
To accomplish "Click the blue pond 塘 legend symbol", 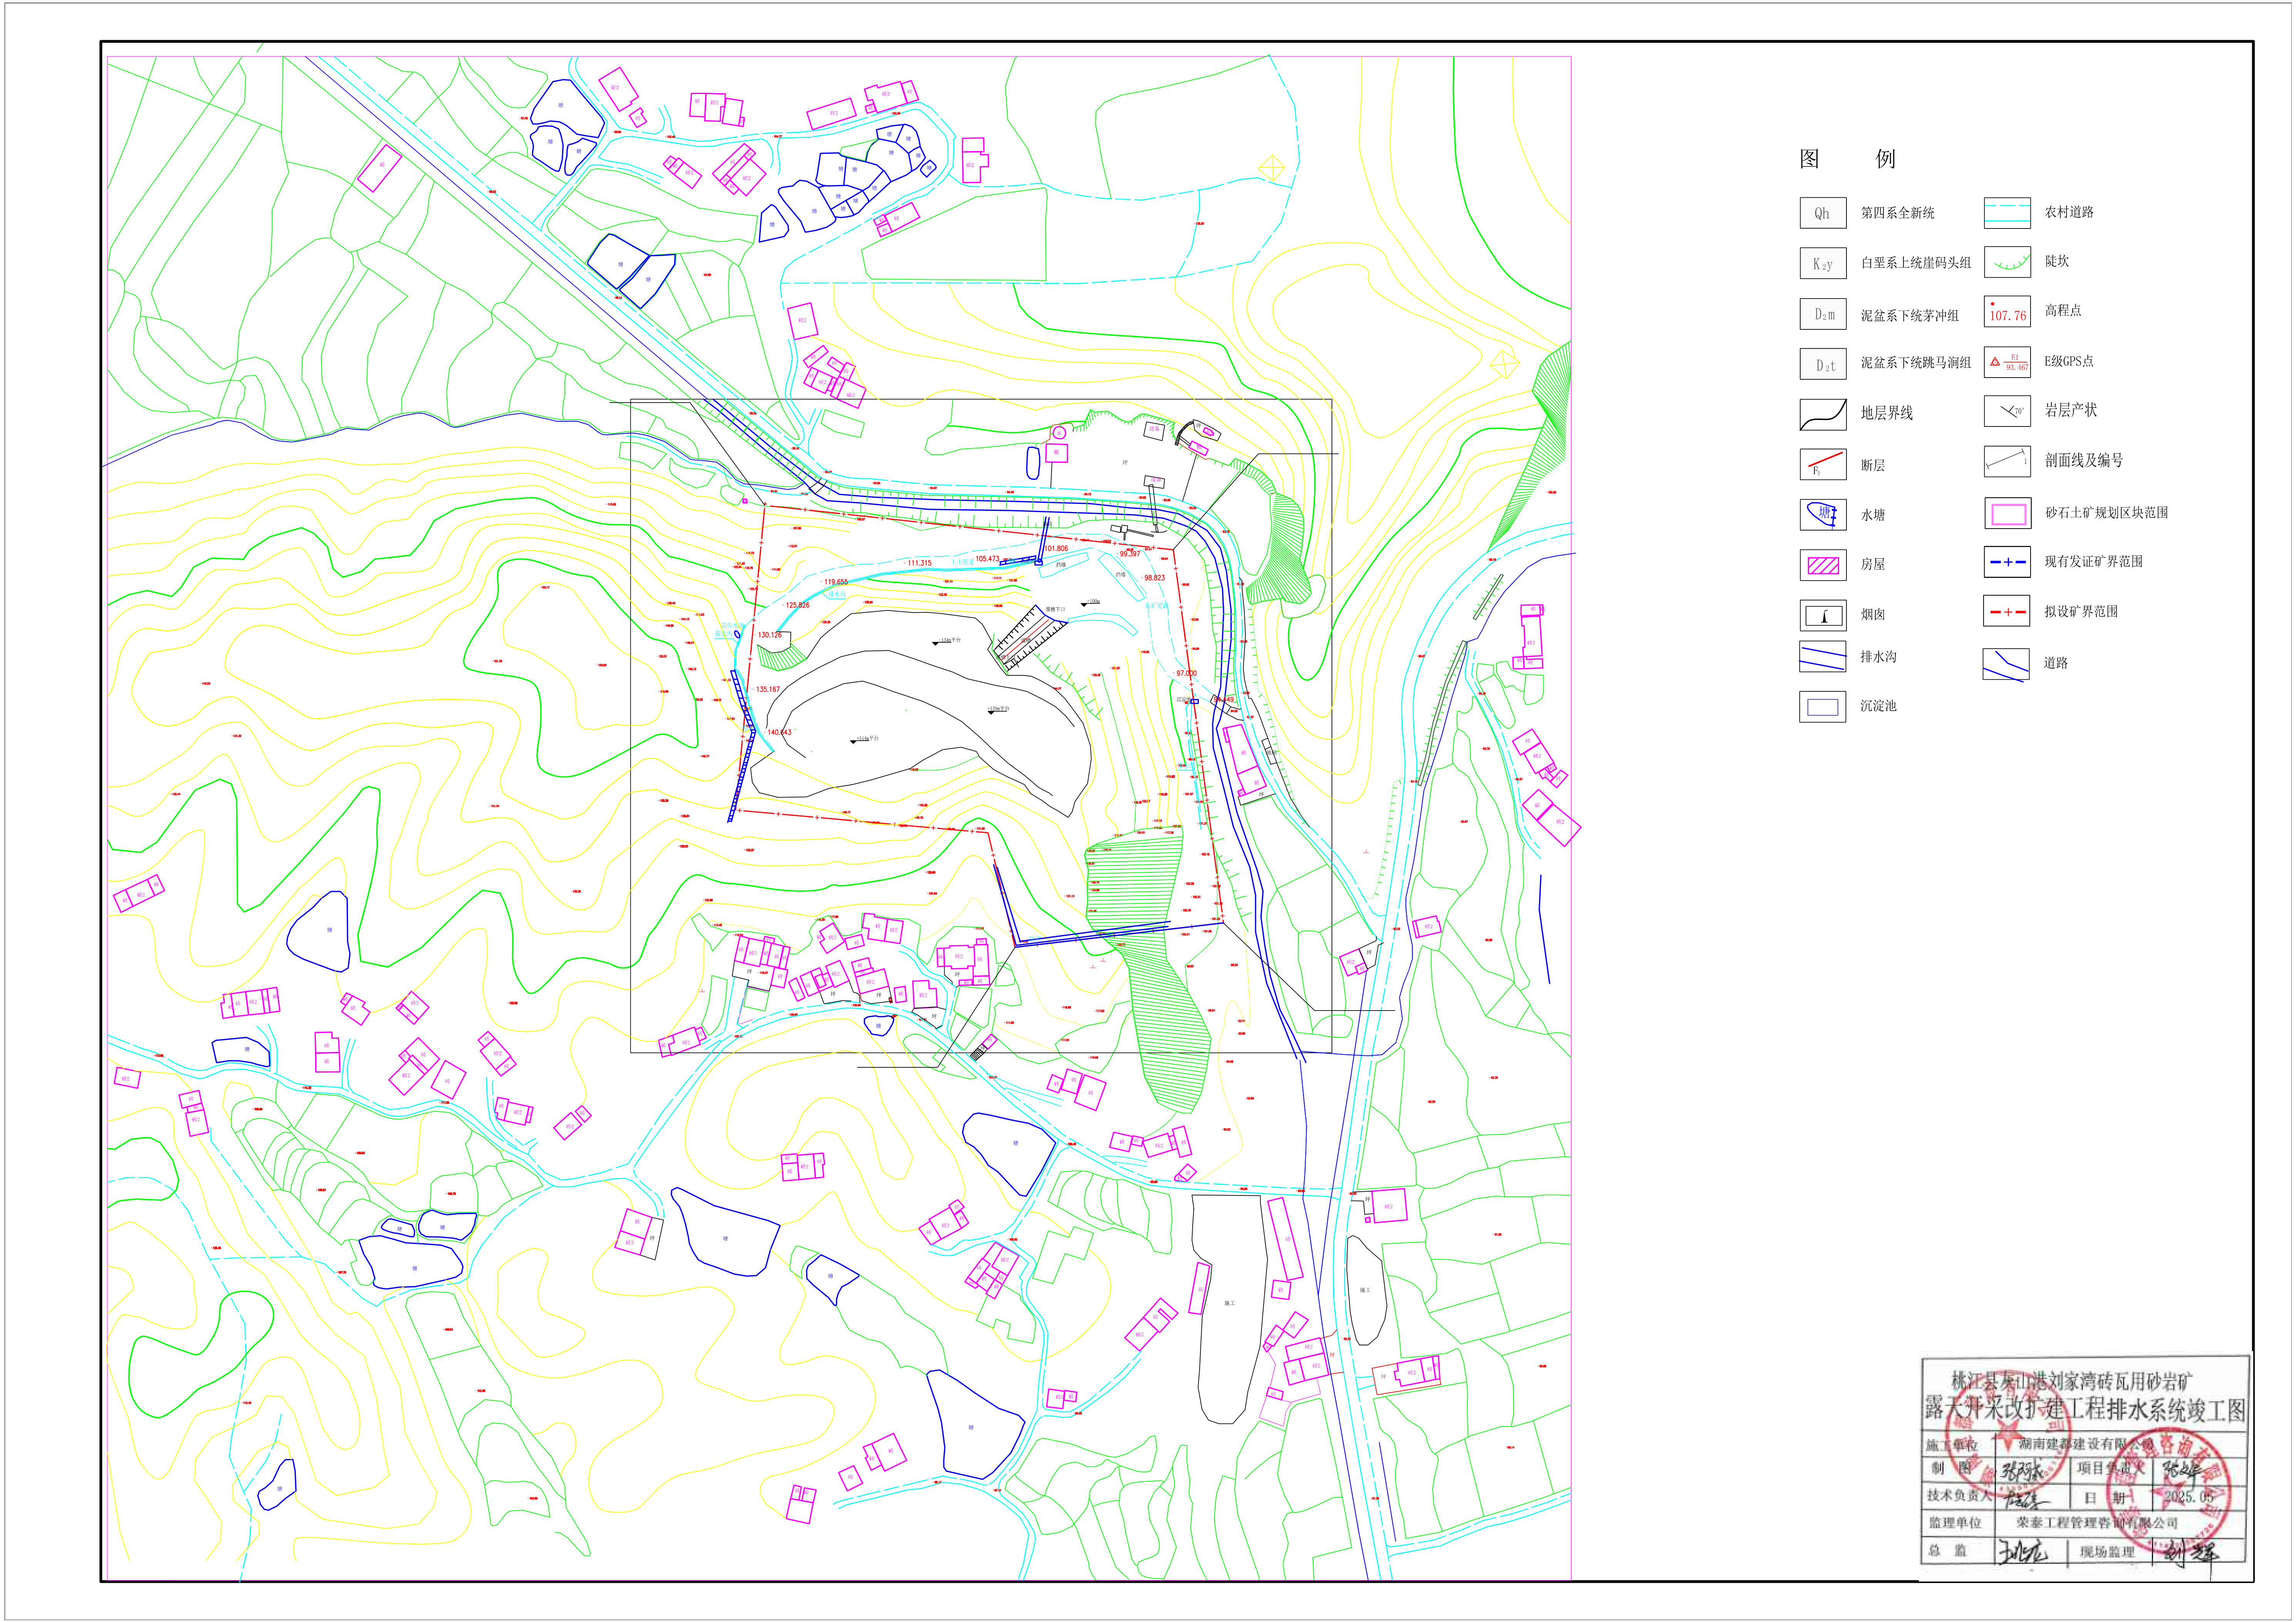I will coord(1822,514).
